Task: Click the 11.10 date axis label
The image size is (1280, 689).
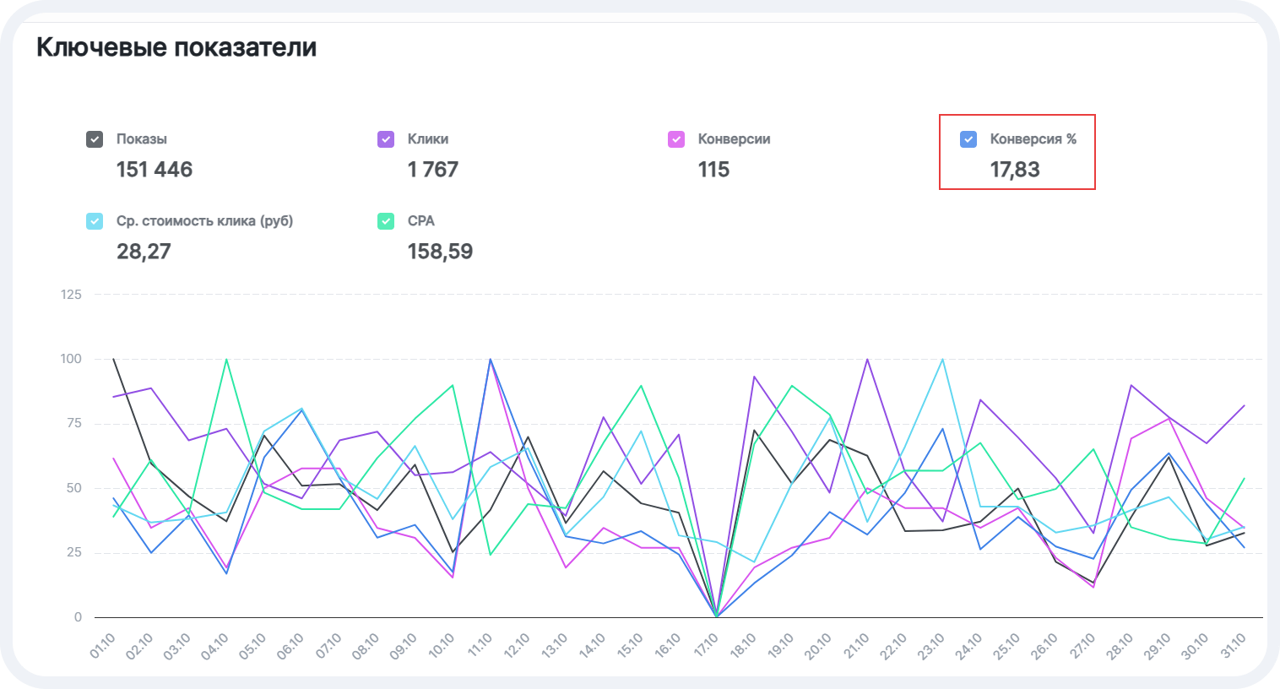Action: coord(480,647)
